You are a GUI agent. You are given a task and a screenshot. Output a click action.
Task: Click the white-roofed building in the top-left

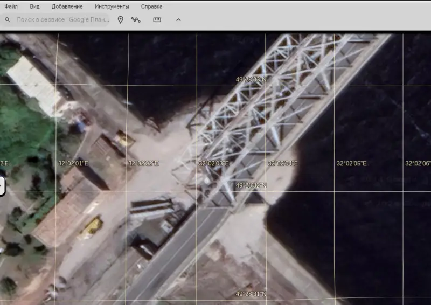(34, 84)
